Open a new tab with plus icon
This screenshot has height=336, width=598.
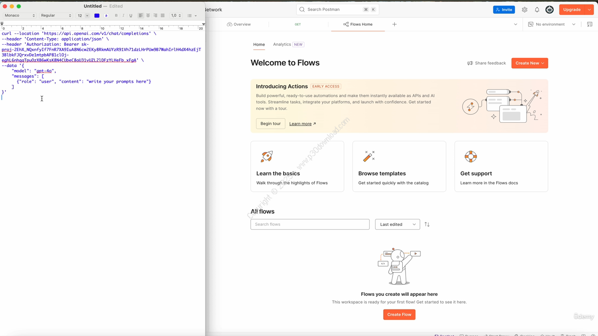(x=394, y=24)
